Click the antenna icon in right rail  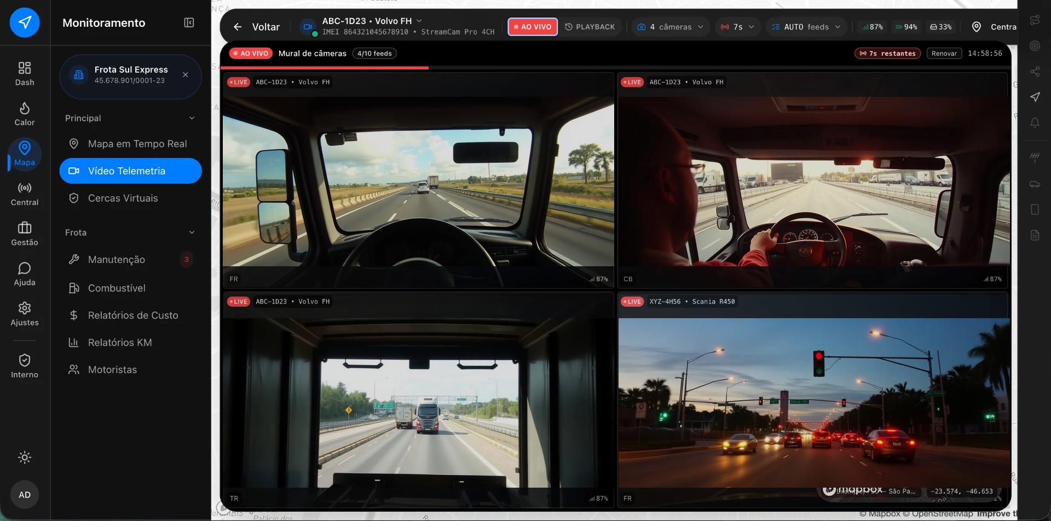1035,157
